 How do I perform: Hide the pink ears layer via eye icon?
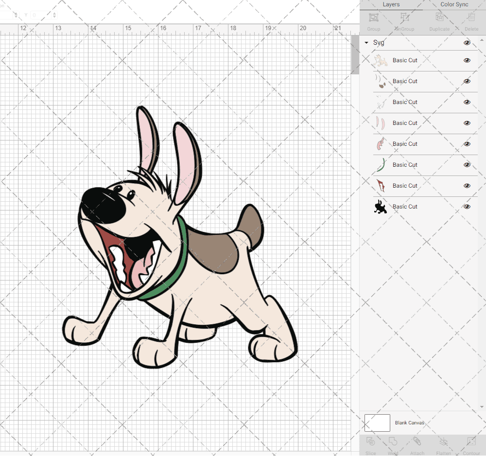tap(467, 123)
